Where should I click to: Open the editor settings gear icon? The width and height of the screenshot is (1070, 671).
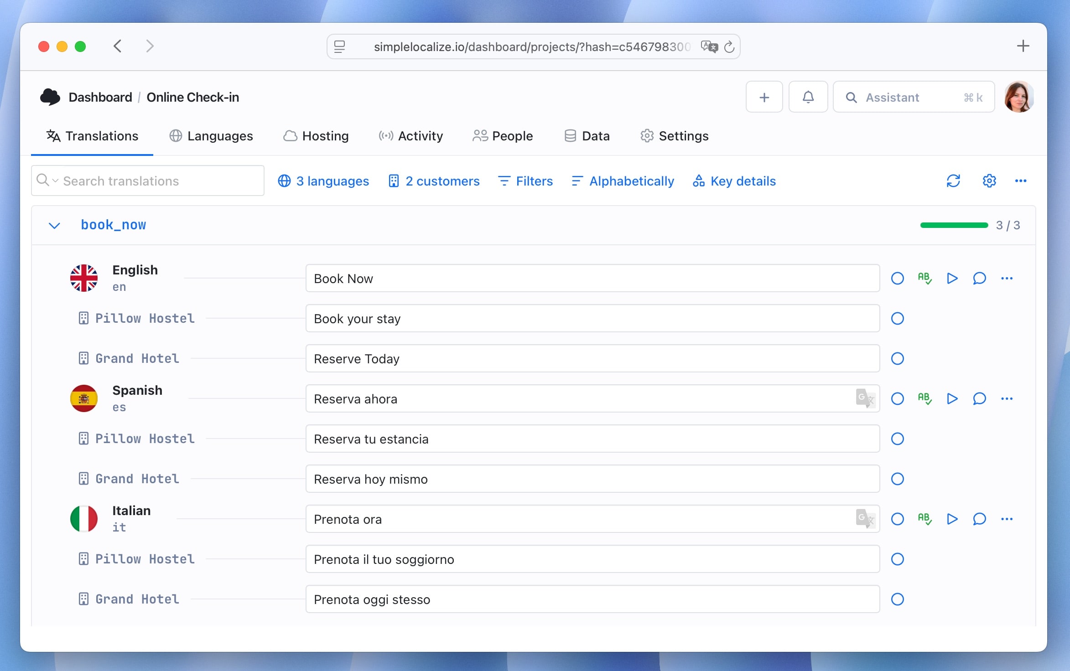(x=989, y=181)
